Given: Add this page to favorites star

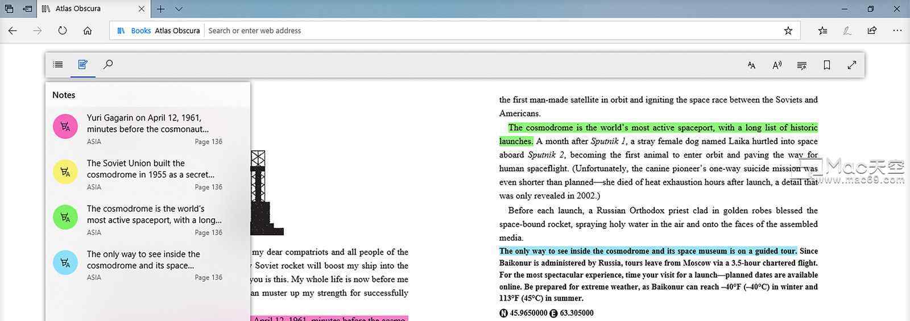Looking at the screenshot, I should point(788,31).
